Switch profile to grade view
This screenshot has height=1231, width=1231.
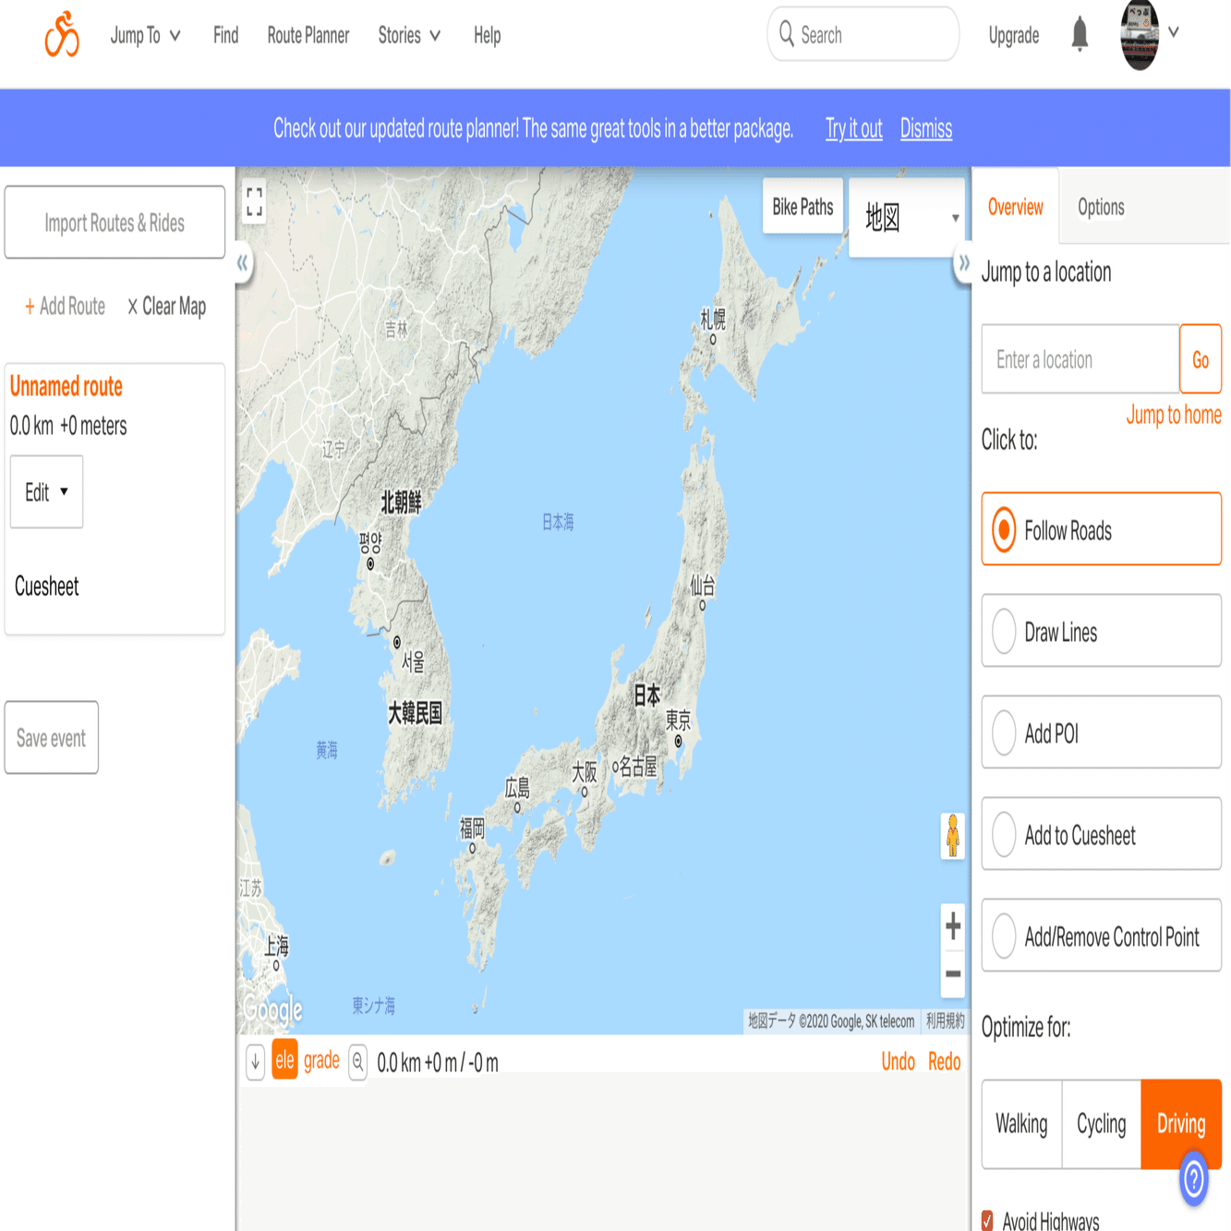pyautogui.click(x=321, y=1060)
